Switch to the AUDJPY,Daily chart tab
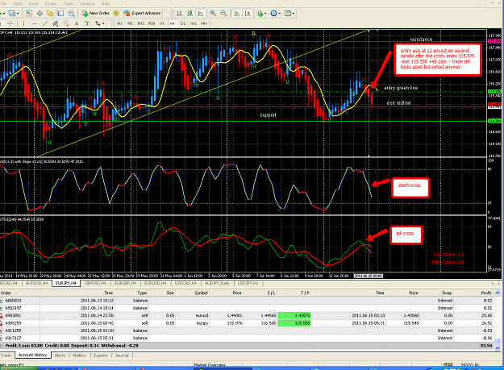Viewport: 504px width, 370px height. point(217,283)
